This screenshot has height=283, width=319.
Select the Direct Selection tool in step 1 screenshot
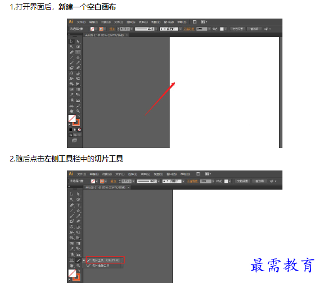coord(78,42)
